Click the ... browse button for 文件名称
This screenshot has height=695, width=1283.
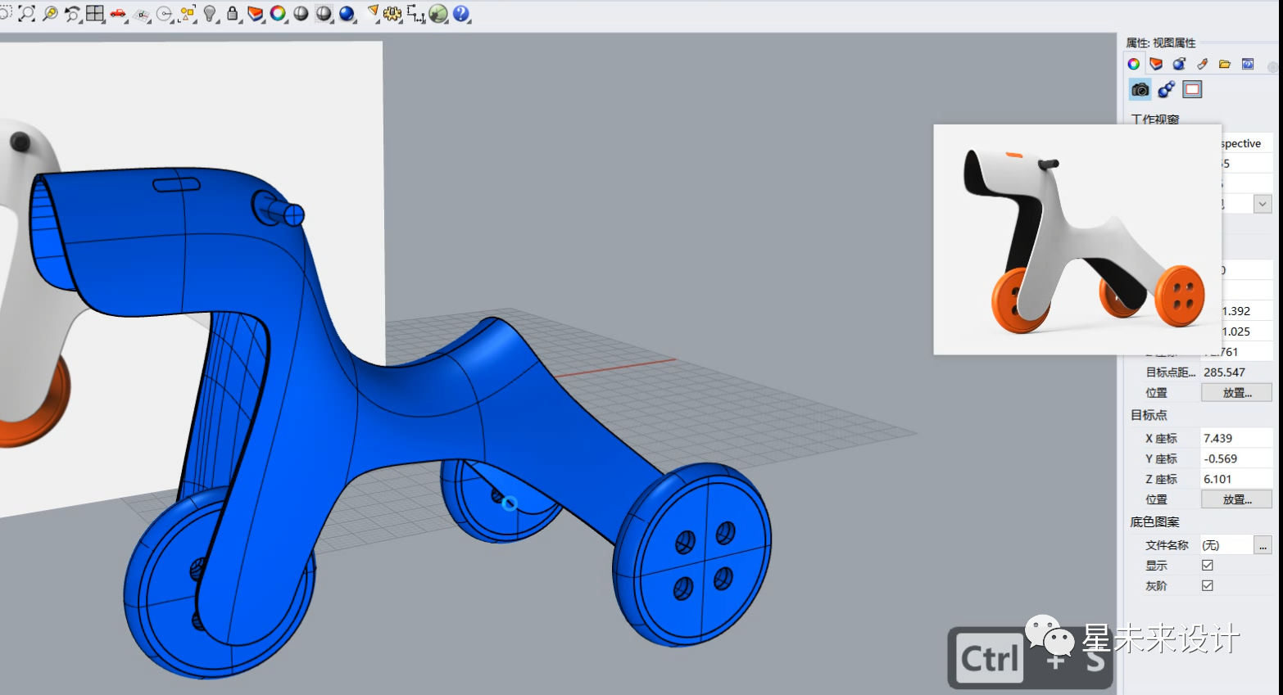pyautogui.click(x=1263, y=545)
